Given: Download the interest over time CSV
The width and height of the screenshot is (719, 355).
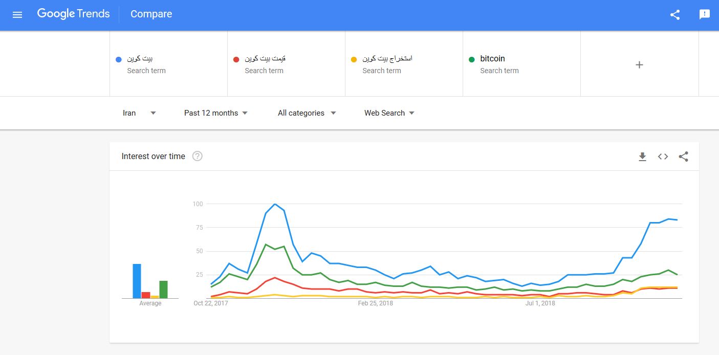Looking at the screenshot, I should pyautogui.click(x=642, y=157).
